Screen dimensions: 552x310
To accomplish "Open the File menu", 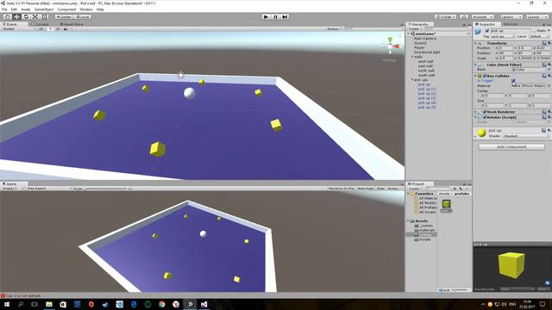I will tap(4, 9).
